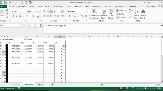
Task: Adjust the zoom slider handle
Action: 145,88
